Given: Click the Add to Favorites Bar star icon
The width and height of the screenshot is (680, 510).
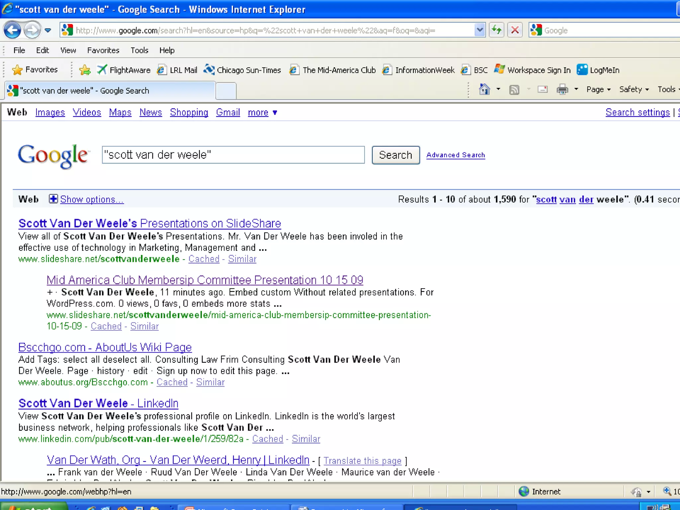Looking at the screenshot, I should 85,70.
